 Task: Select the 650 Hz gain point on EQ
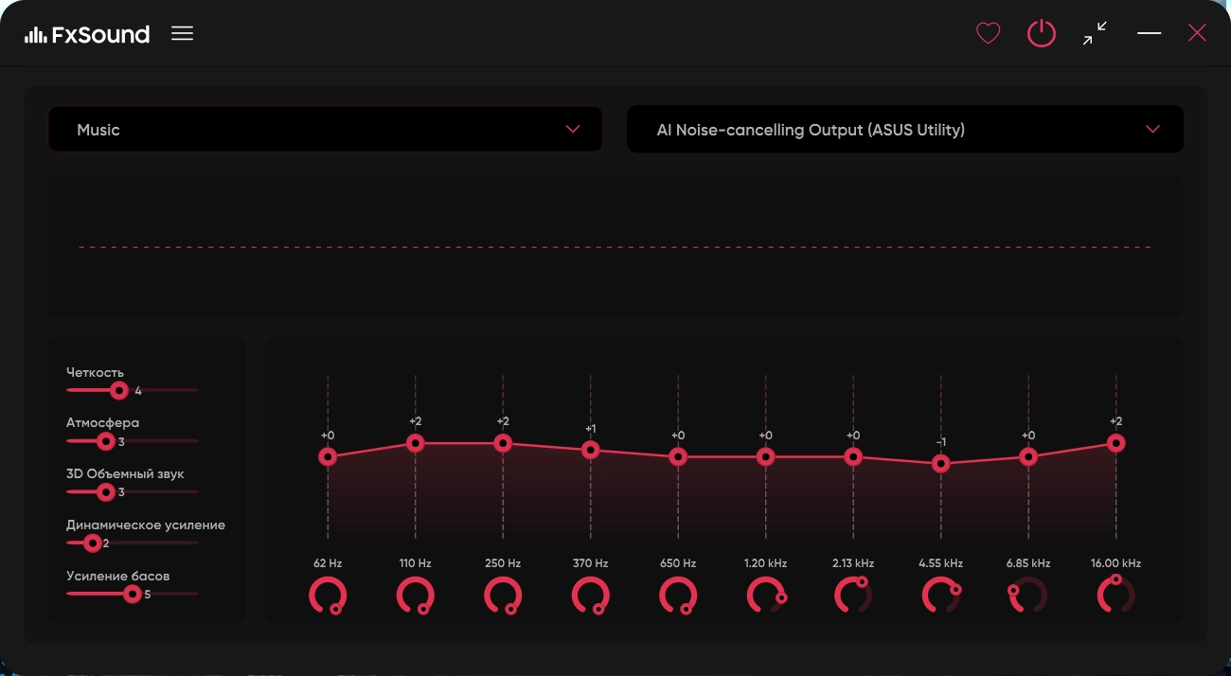(678, 456)
